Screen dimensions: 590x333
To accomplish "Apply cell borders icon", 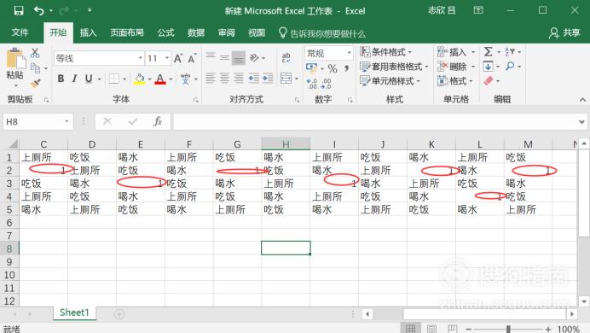I will tap(113, 79).
